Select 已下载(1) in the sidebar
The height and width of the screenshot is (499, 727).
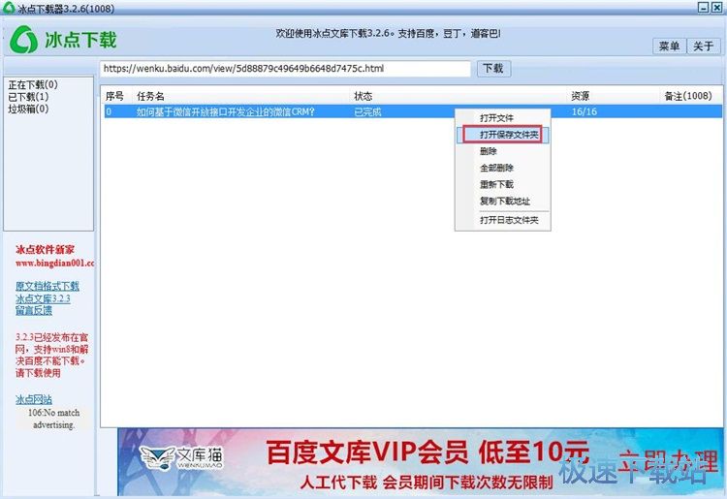point(28,97)
